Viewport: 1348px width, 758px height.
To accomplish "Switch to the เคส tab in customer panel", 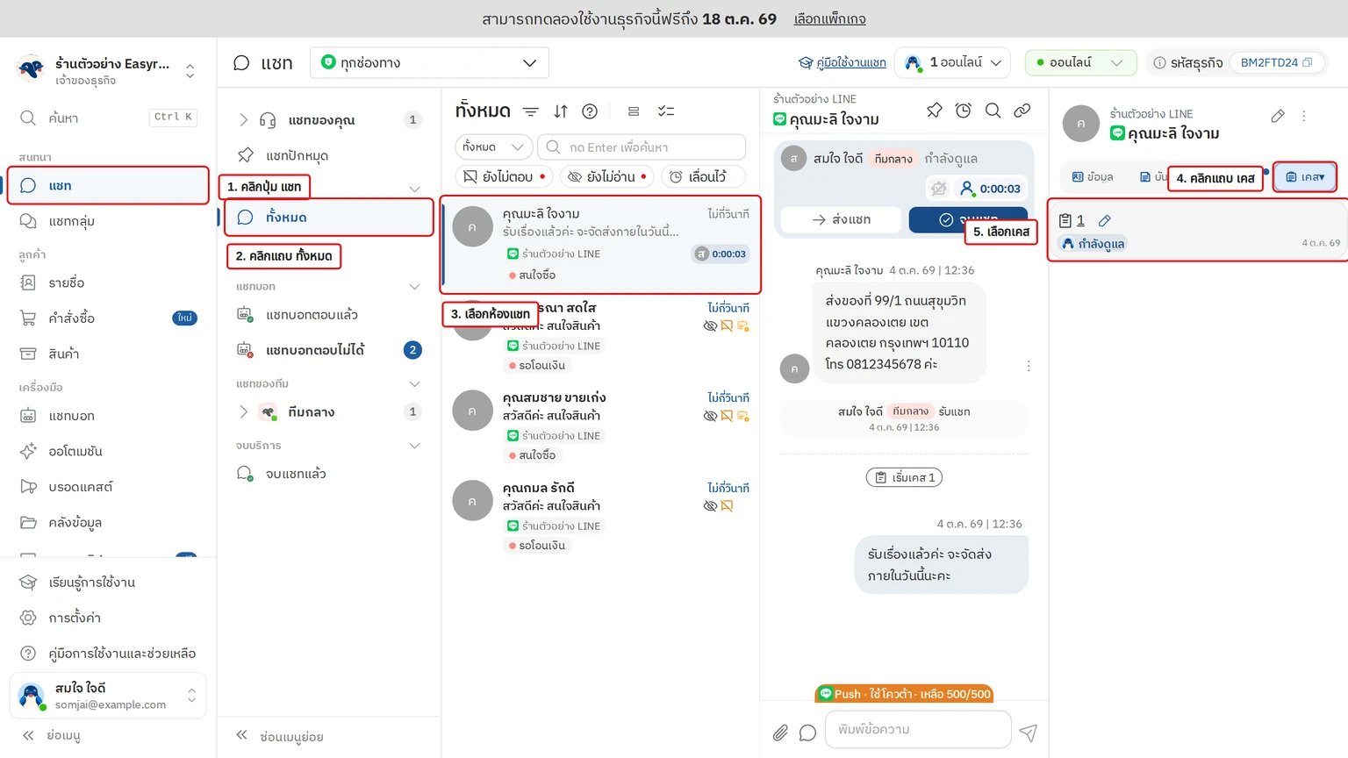I will point(1305,176).
